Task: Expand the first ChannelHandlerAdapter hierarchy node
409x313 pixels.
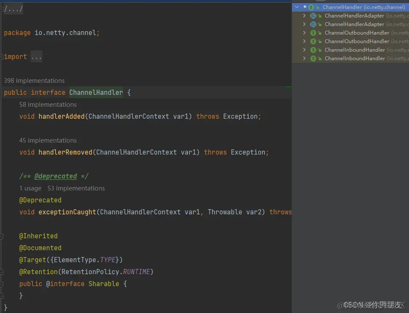Action: tap(304, 16)
